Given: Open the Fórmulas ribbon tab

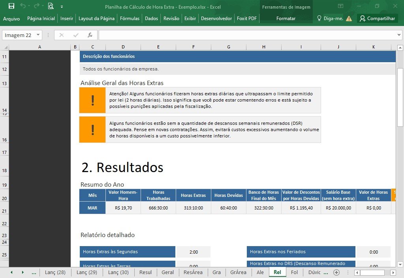Looking at the screenshot, I should click(x=130, y=19).
